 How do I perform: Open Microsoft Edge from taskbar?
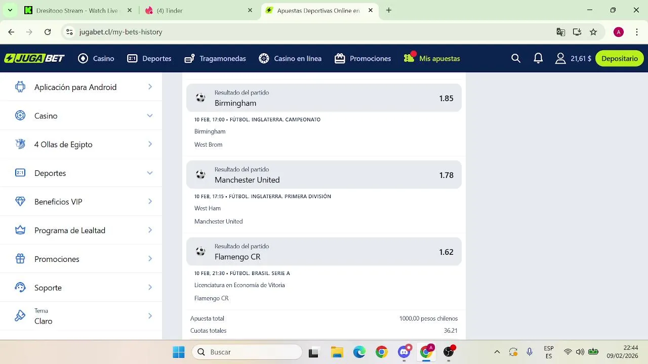(359, 352)
